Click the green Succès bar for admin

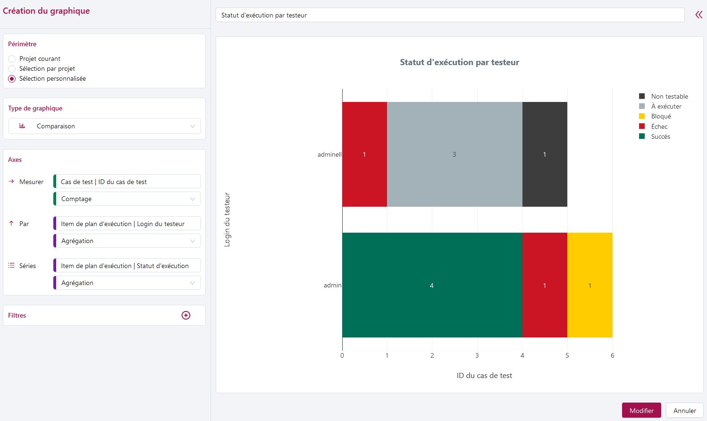[432, 285]
